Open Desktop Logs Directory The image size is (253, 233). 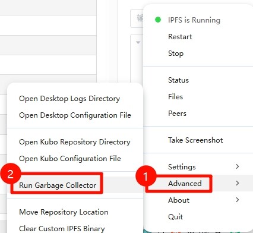pos(69,99)
